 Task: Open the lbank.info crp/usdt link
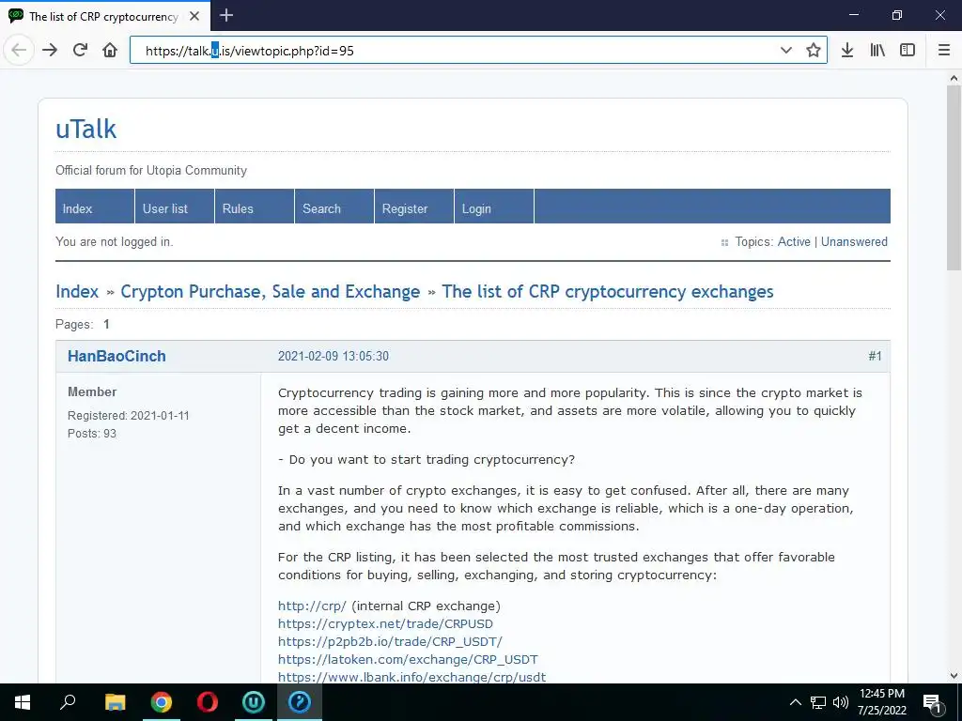pyautogui.click(x=411, y=677)
